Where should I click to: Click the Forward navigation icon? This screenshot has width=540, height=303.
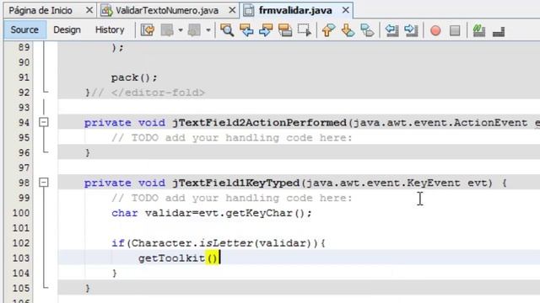click(195, 30)
